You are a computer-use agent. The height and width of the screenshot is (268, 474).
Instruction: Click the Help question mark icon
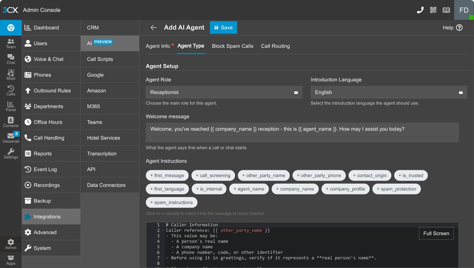point(459,28)
